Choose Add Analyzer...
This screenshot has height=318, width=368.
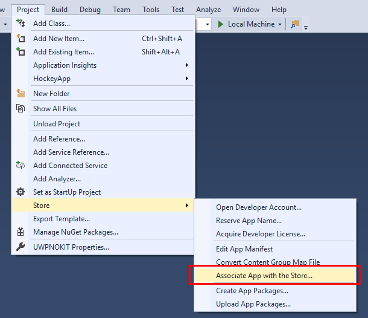103,179
